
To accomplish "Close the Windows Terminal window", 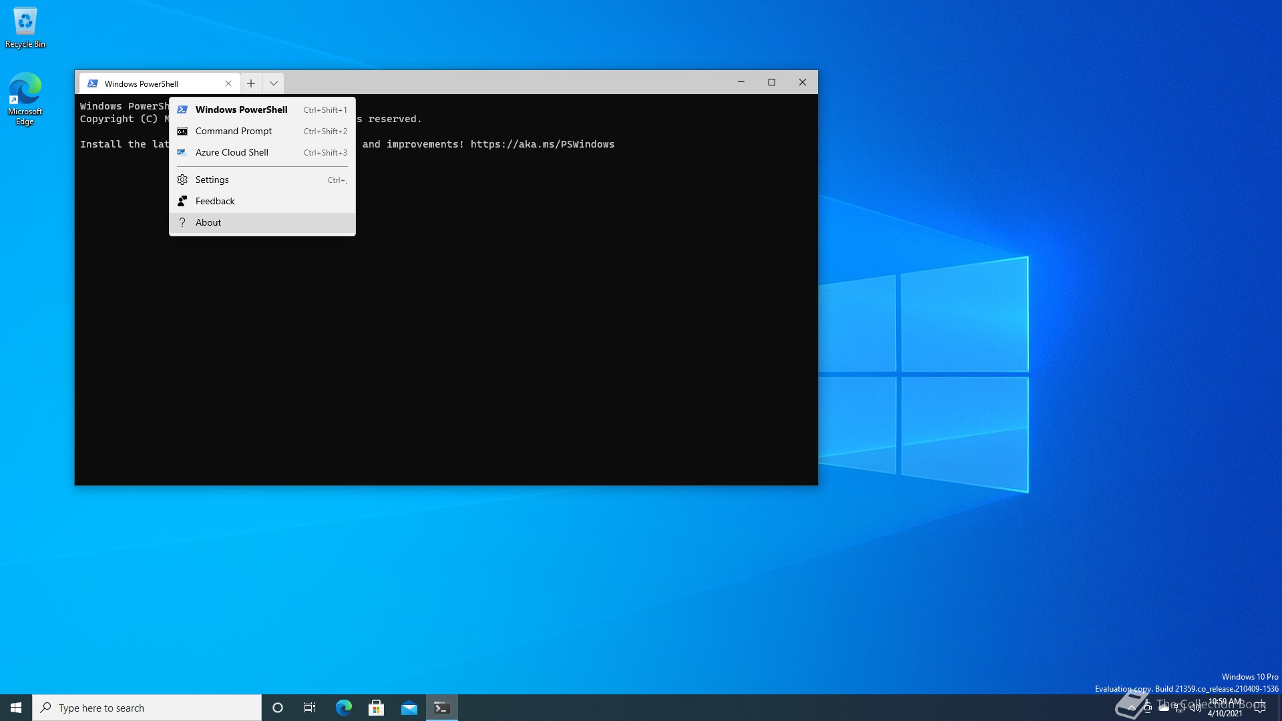I will point(803,82).
